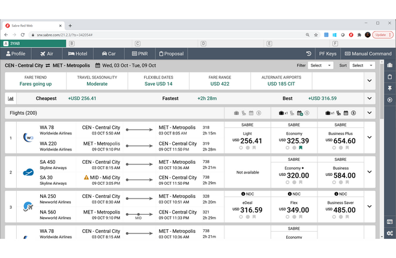Expand the Cheapest/Fastest/Best row chevron
The image size is (396, 258).
[370, 98]
